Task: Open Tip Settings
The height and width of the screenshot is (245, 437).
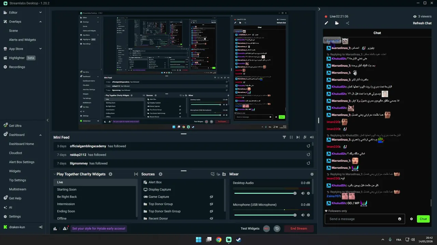Action: [17, 180]
